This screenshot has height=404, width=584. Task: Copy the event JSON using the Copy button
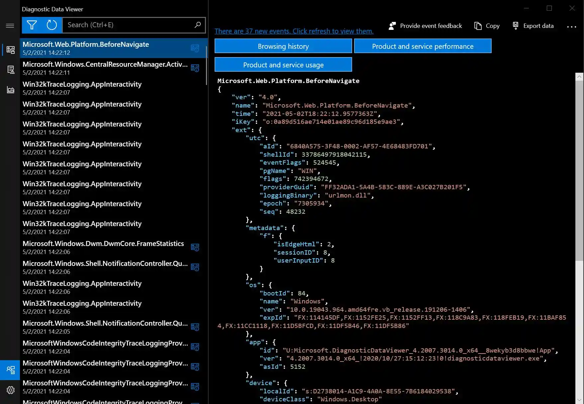(x=486, y=26)
